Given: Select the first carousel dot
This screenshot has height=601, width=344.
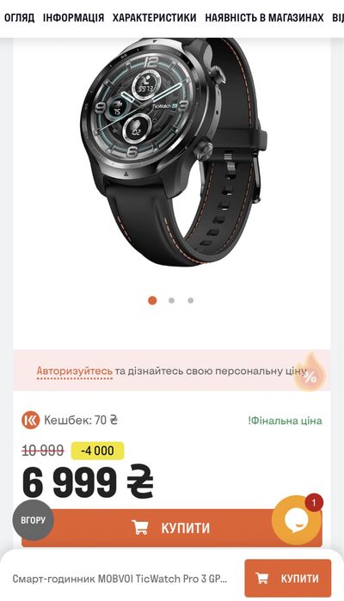Looking at the screenshot, I should [x=152, y=301].
